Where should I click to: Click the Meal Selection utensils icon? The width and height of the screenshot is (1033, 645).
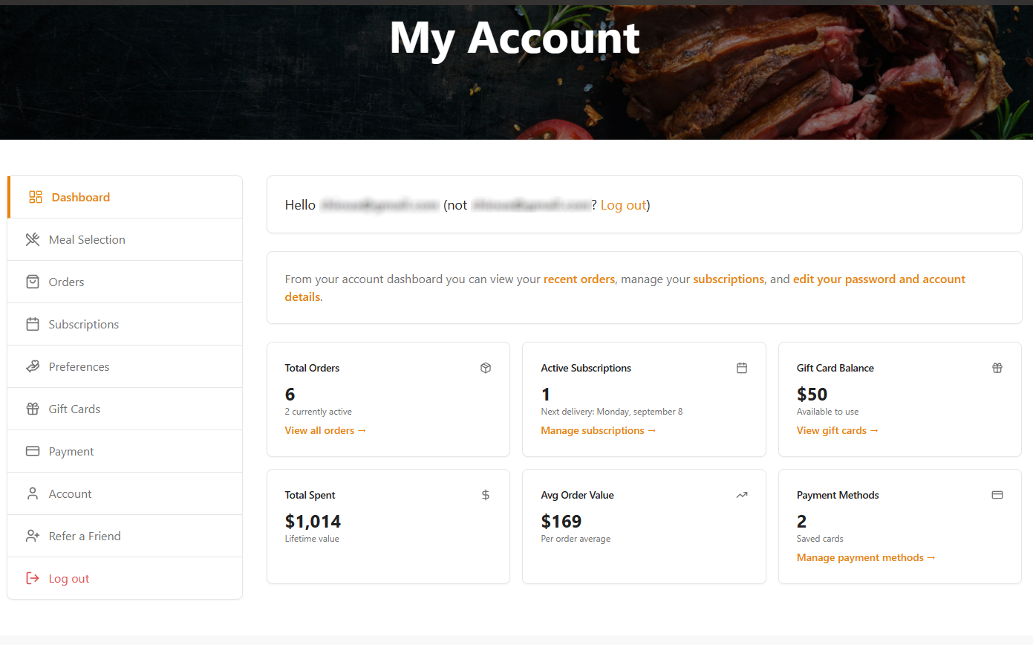pos(33,239)
